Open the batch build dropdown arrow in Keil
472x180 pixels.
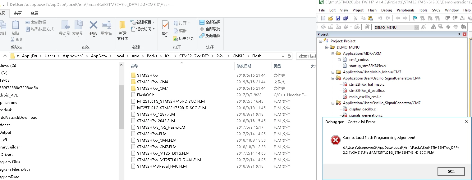point(351,27)
